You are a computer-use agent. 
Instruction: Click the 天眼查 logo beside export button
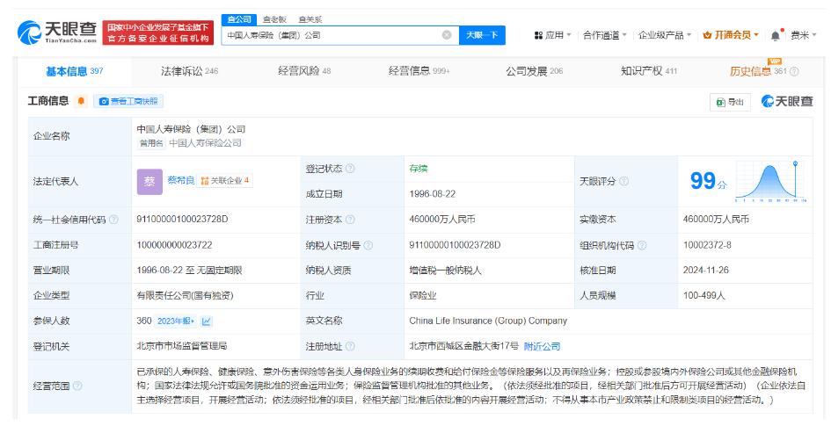[x=787, y=101]
